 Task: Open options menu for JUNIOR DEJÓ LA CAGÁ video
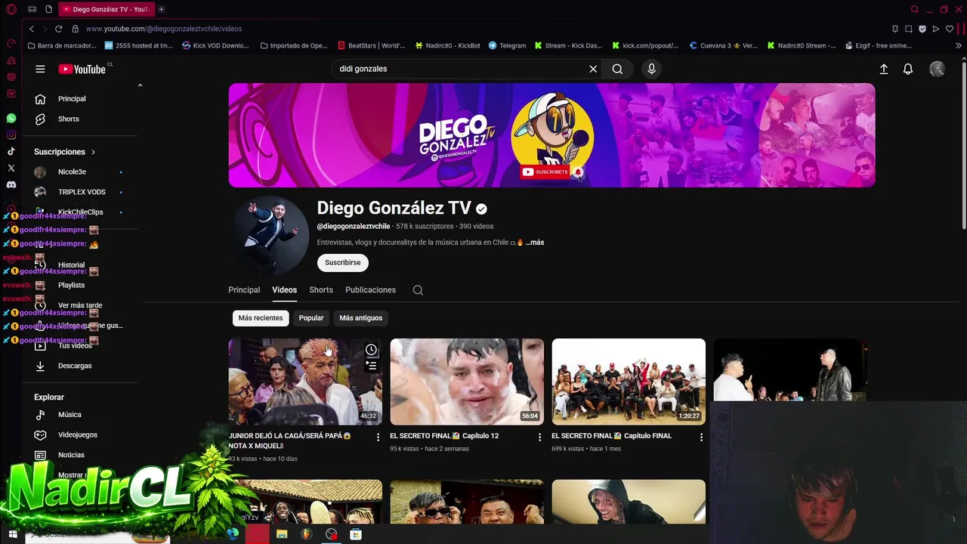point(378,437)
